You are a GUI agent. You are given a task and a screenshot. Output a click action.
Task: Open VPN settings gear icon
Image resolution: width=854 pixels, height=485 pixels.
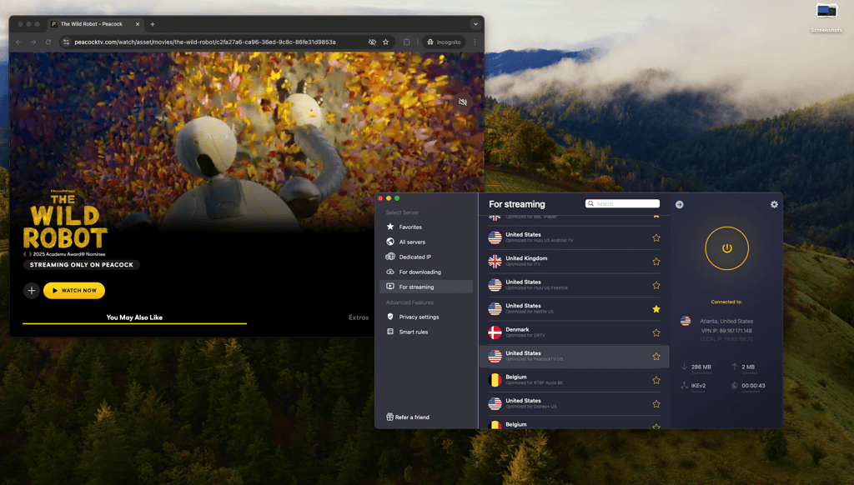coord(774,204)
